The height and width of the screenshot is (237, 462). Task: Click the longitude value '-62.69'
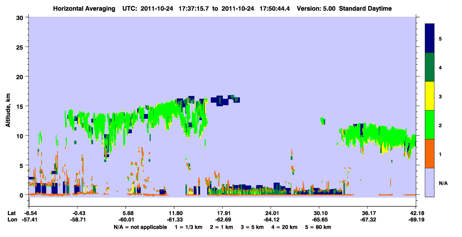pos(222,220)
